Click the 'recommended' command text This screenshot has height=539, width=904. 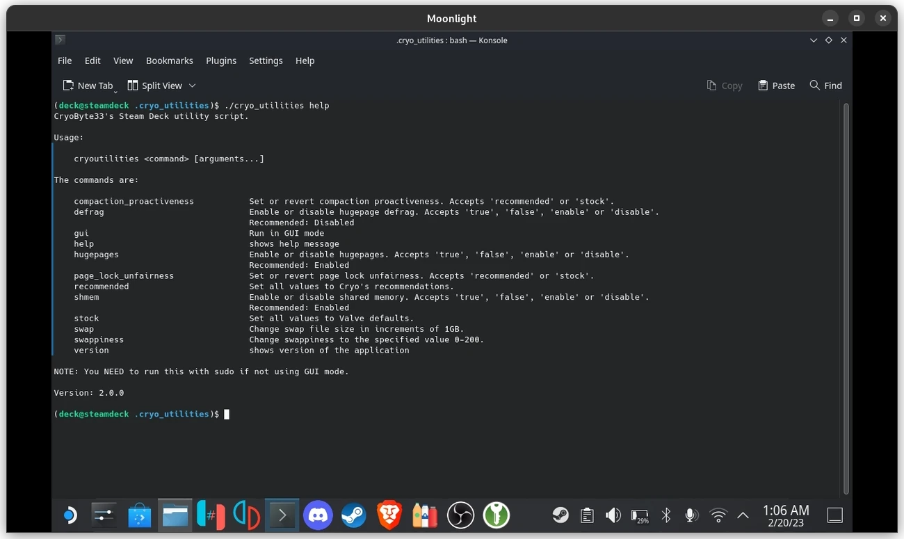(x=102, y=287)
